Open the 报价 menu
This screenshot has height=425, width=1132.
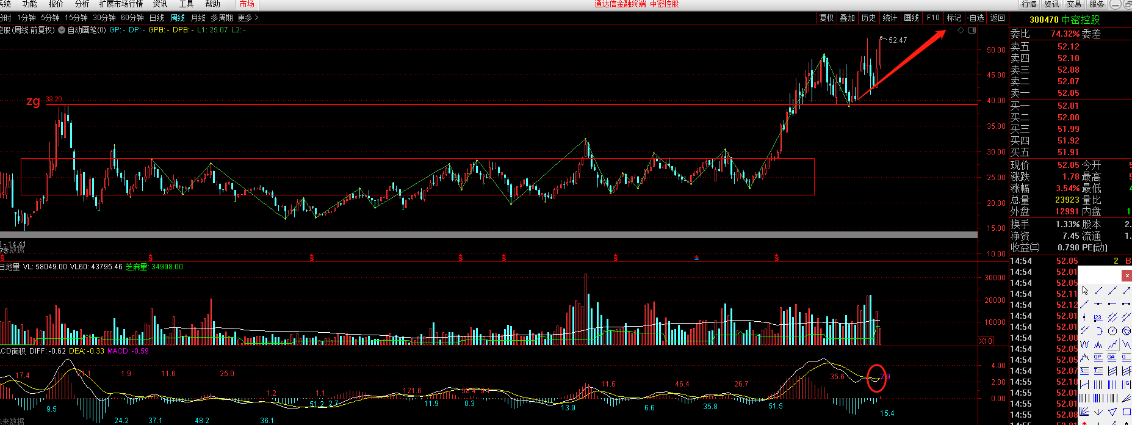click(56, 4)
